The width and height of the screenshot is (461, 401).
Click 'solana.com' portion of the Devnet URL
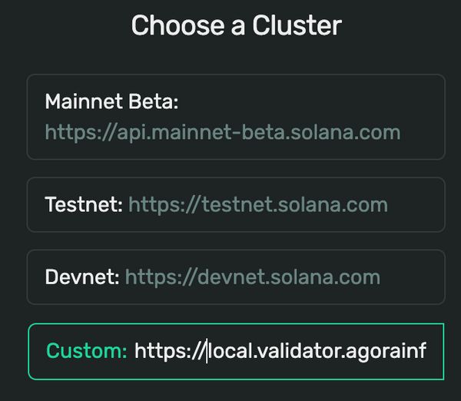(325, 277)
